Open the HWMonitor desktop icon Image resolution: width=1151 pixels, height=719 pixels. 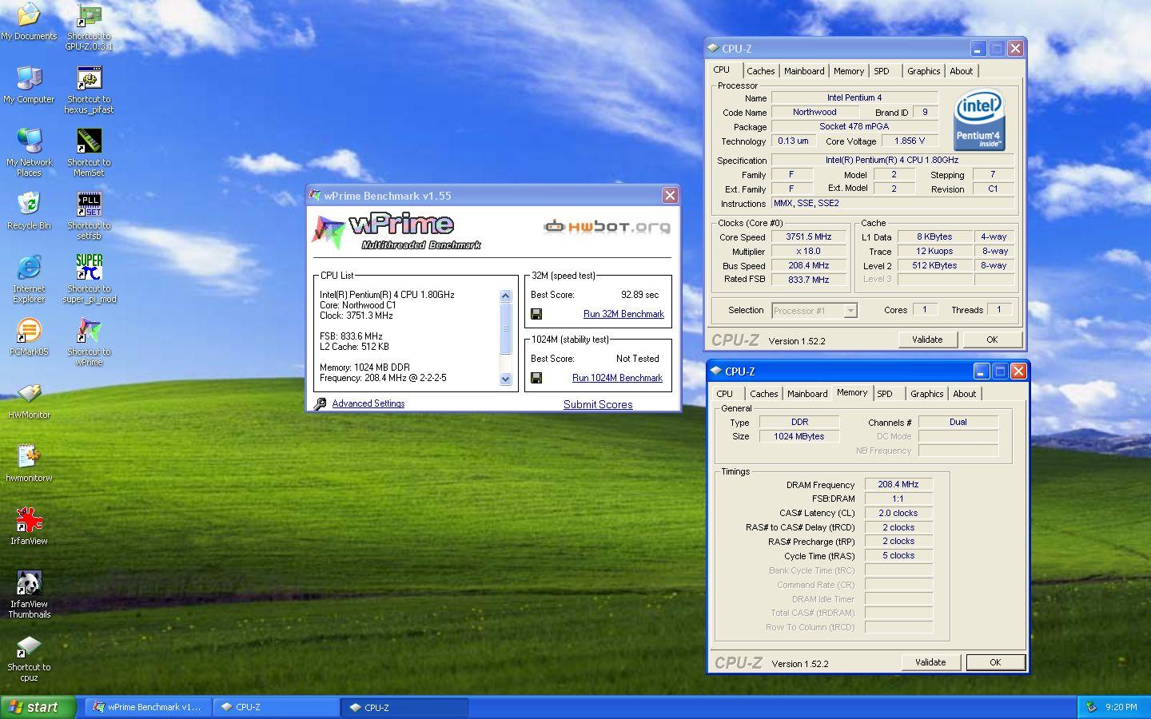tap(29, 394)
